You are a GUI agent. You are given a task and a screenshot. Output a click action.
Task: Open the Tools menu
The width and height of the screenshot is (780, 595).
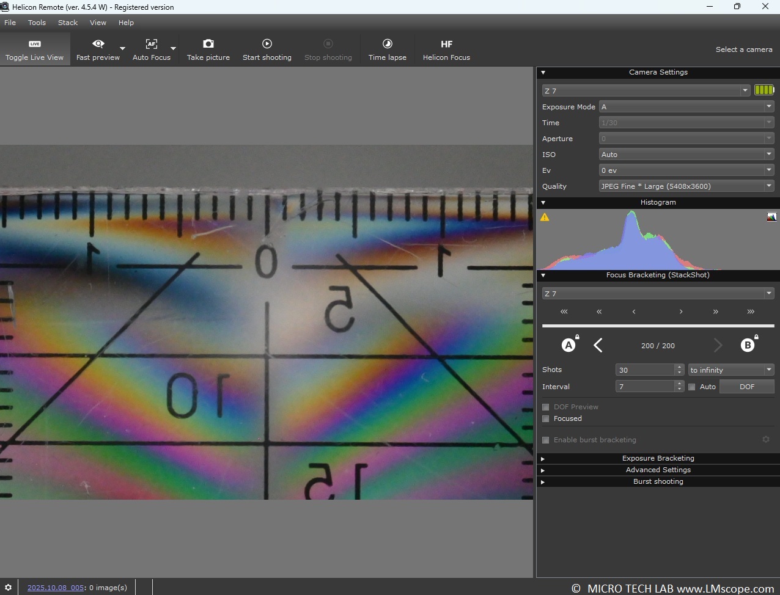point(37,23)
